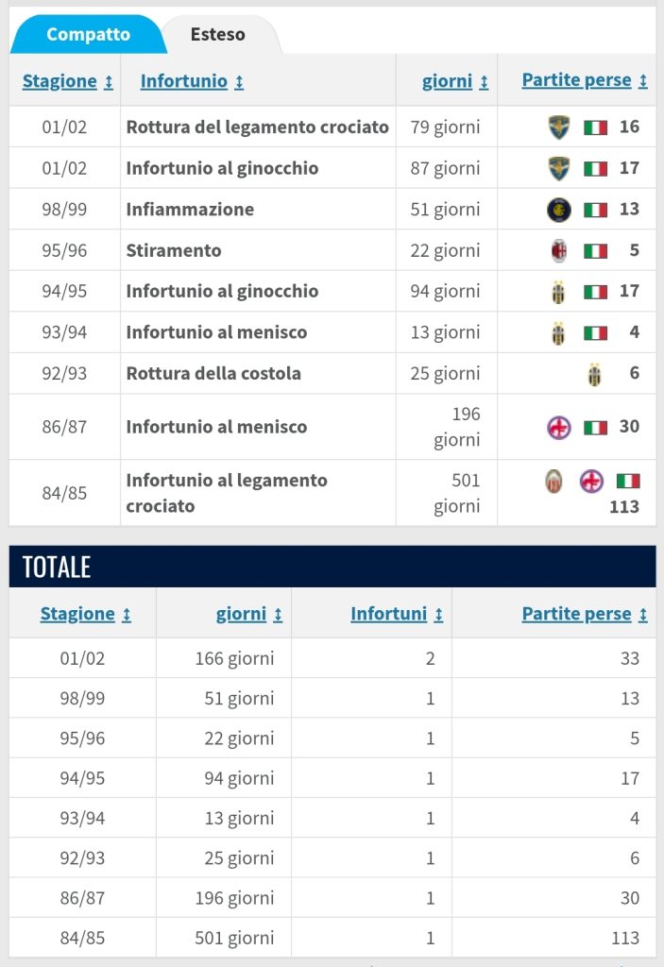Click the Vicenza crest in the 84/85 row
This screenshot has height=967, width=664.
pos(554,481)
